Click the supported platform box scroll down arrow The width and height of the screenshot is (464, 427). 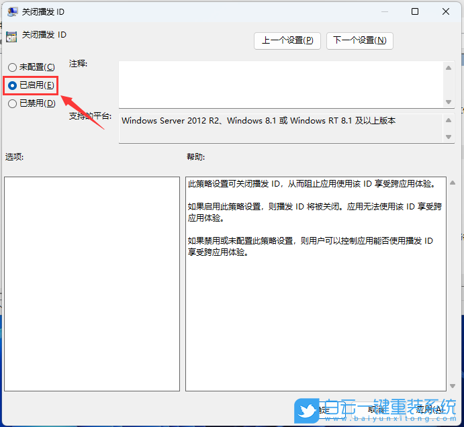449,137
